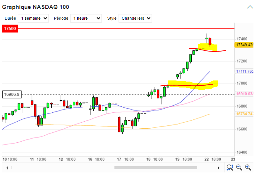Collapse the Graphique NASDAQ 100 panel
This screenshot has height=175, width=256.
[x=250, y=7]
